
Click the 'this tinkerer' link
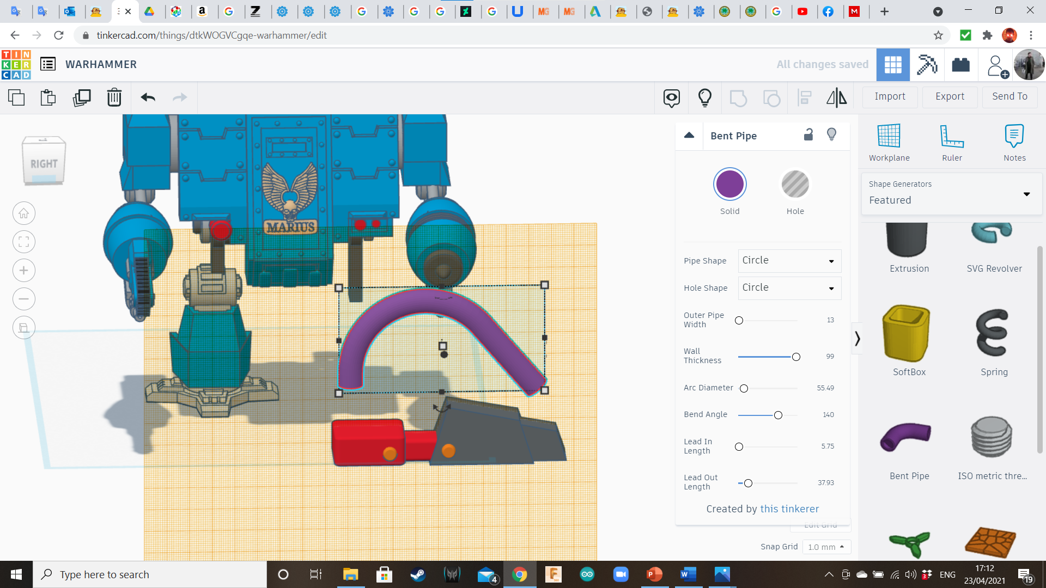(x=789, y=509)
